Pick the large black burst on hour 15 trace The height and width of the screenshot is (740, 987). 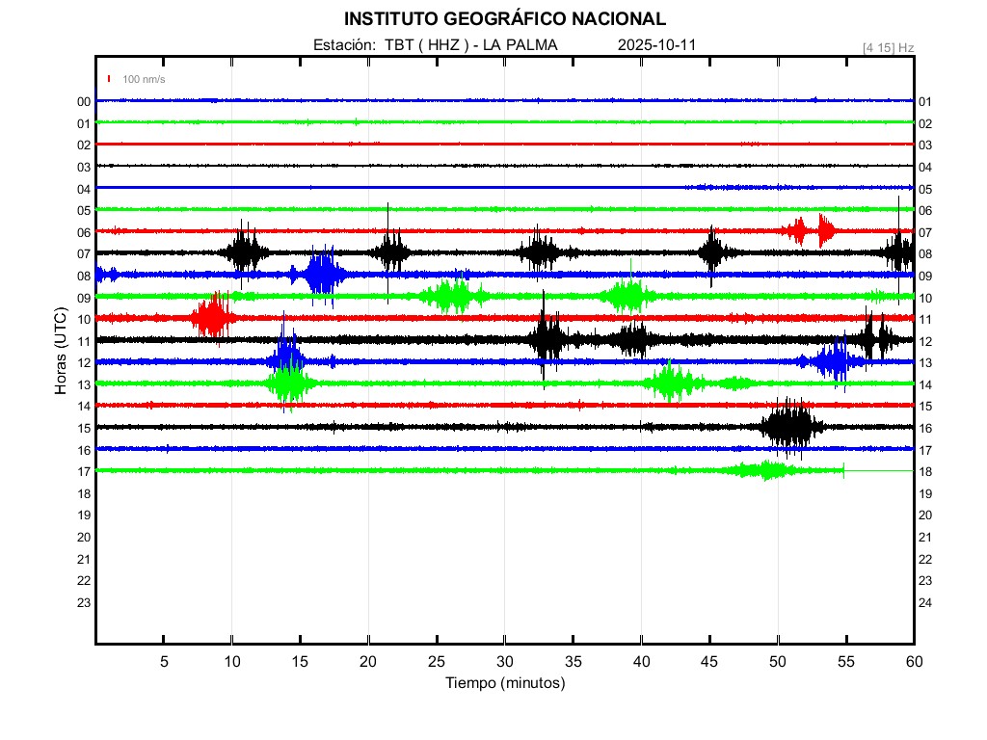pyautogui.click(x=790, y=426)
